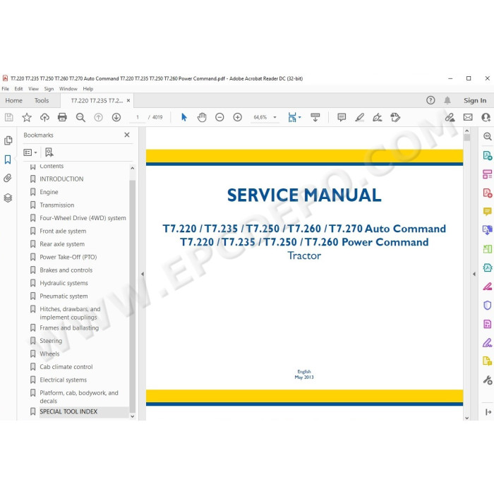Open the Window menu

click(68, 89)
